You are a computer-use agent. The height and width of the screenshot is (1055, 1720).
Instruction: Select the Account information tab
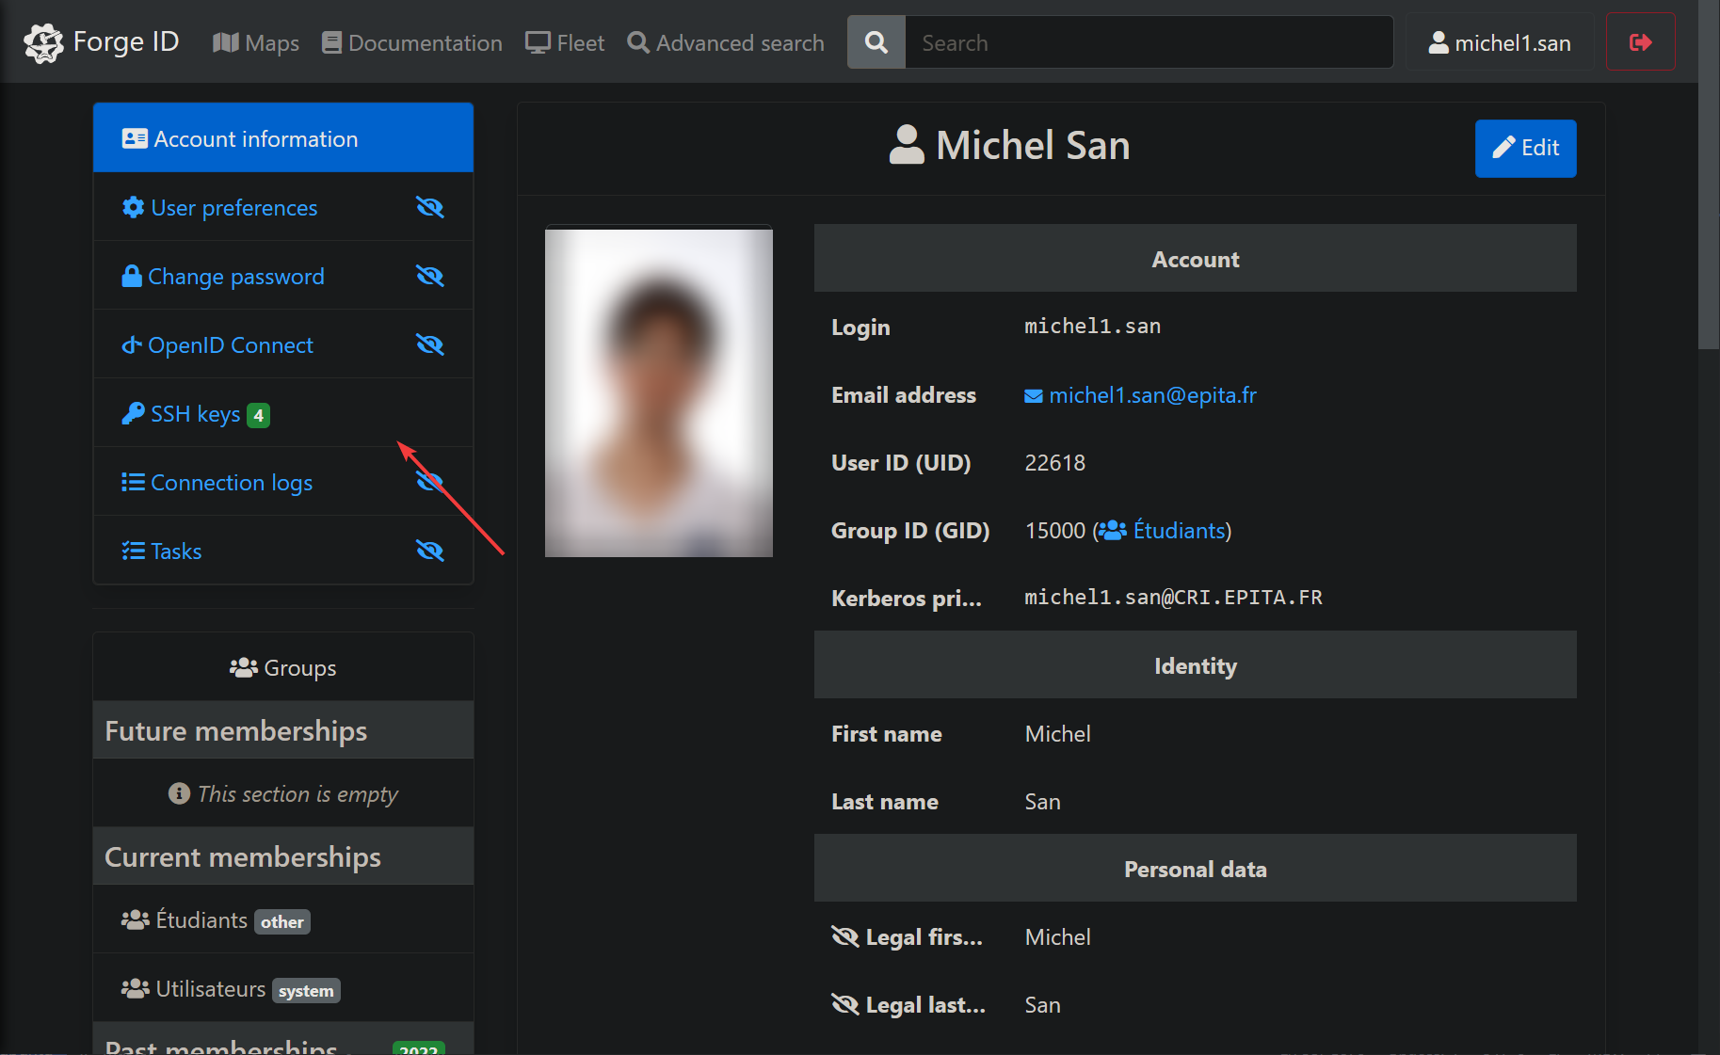[282, 139]
